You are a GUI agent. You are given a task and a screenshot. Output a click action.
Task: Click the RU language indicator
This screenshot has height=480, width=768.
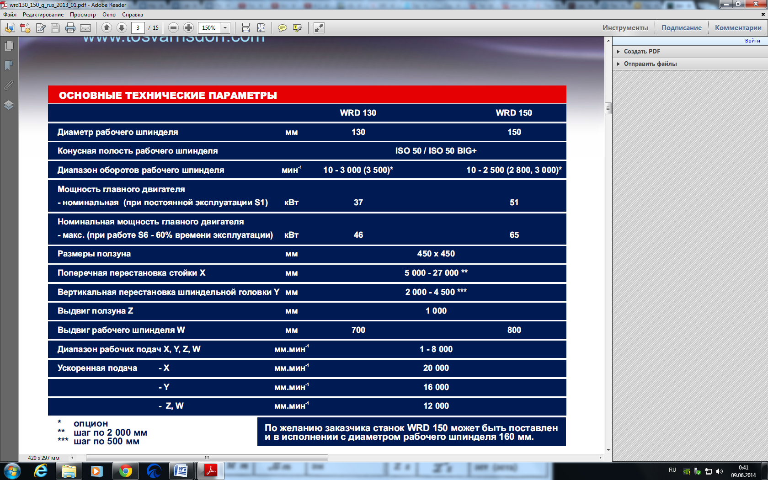pyautogui.click(x=672, y=470)
